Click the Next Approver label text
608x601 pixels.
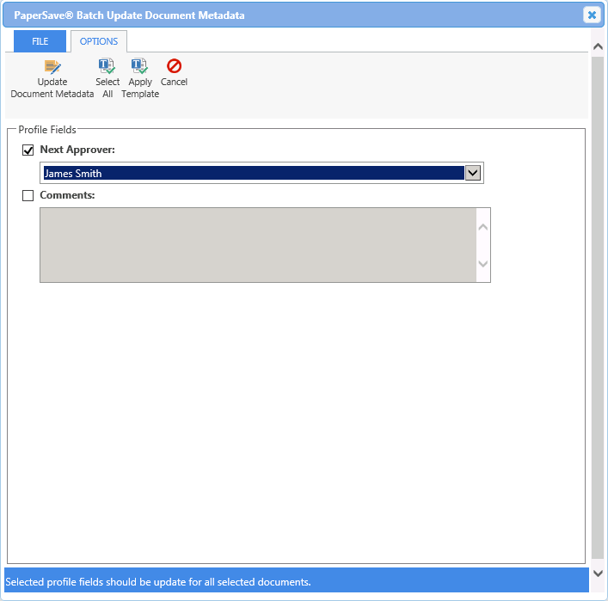(x=77, y=150)
